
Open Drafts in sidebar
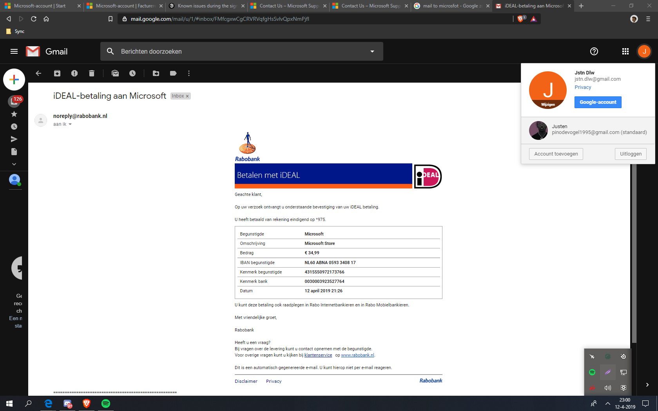coord(14,152)
